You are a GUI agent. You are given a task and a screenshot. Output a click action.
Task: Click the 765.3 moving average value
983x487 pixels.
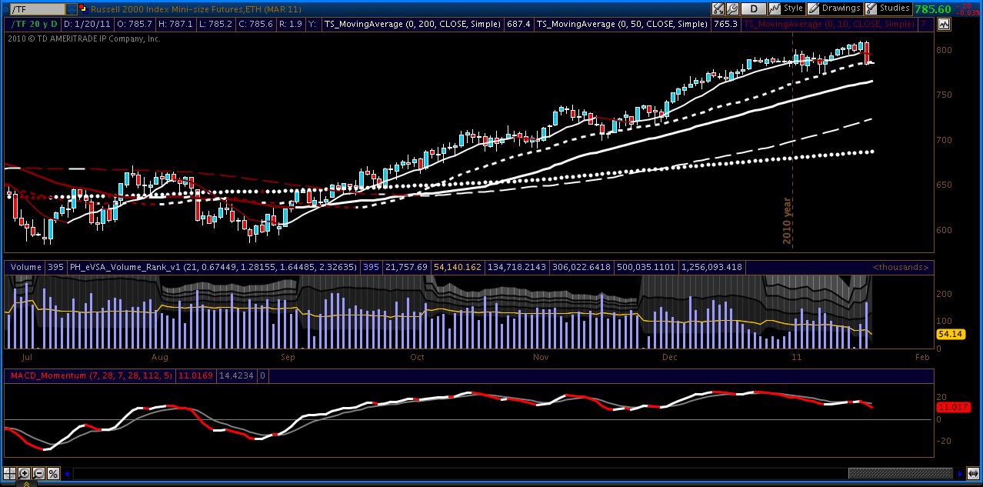(725, 24)
